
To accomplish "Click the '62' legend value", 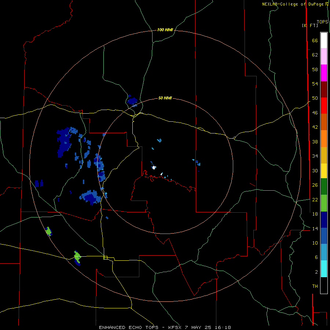I will 315,55.
